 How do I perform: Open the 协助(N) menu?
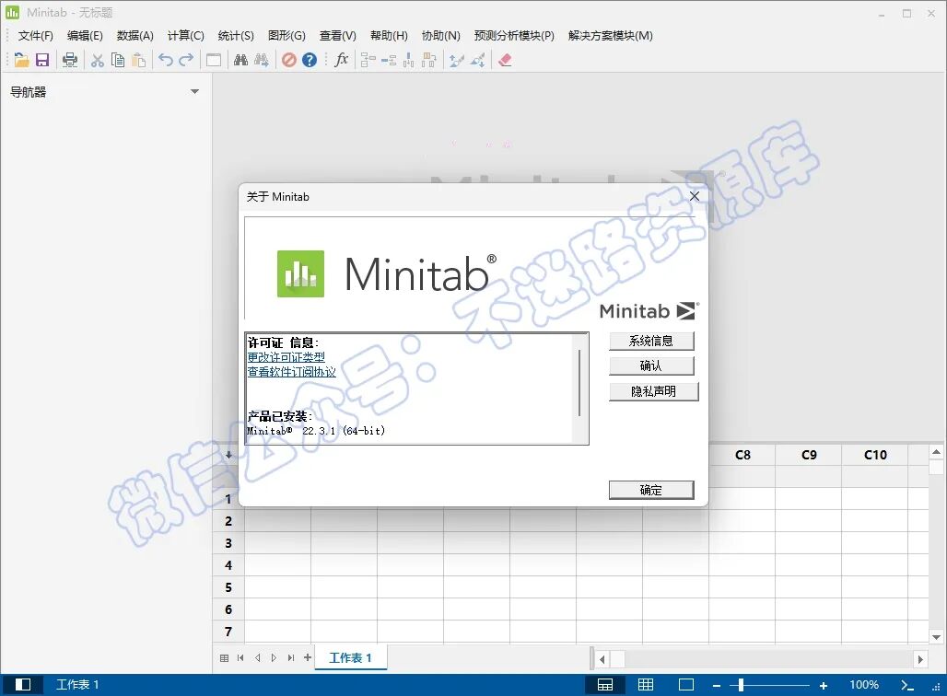tap(441, 36)
